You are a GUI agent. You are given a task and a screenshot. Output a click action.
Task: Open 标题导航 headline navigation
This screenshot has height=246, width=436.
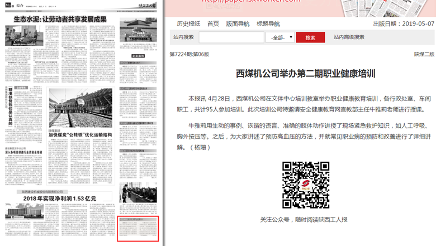click(x=268, y=24)
